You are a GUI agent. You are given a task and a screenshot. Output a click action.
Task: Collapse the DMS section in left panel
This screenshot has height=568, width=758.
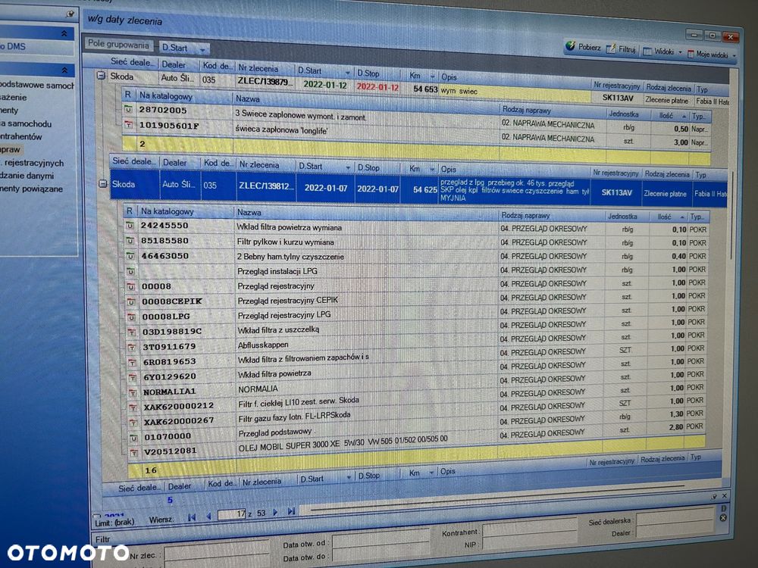pos(64,34)
